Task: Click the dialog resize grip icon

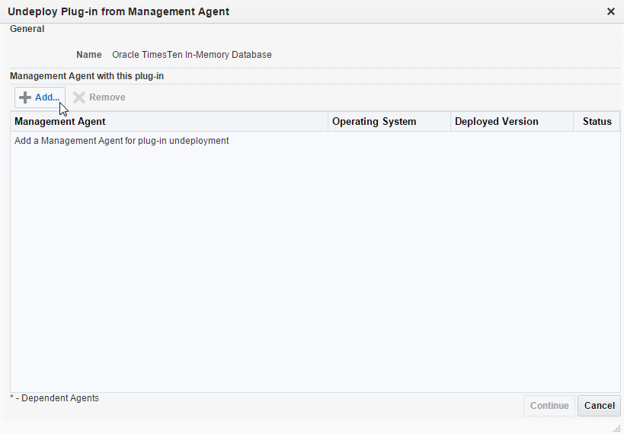Action: tap(617, 428)
